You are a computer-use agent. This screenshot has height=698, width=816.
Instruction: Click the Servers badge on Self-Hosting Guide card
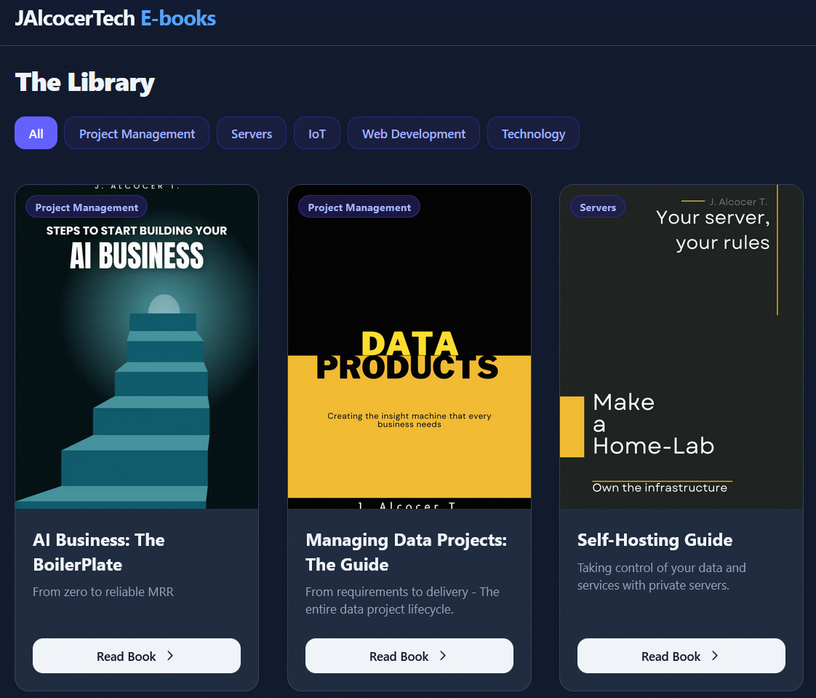597,206
